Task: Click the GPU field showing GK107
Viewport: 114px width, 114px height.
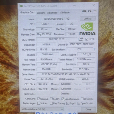Action: [45, 24]
